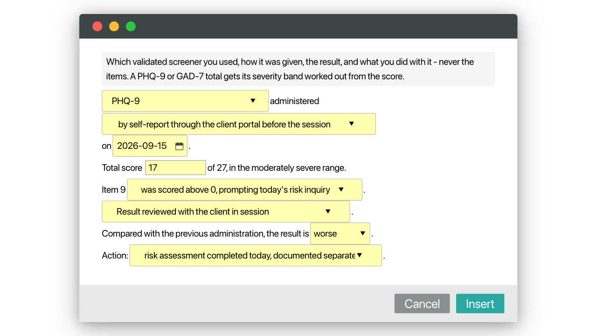The height and width of the screenshot is (336, 597).
Task: Click arrow beside Item 9 scored selection
Action: 341,189
